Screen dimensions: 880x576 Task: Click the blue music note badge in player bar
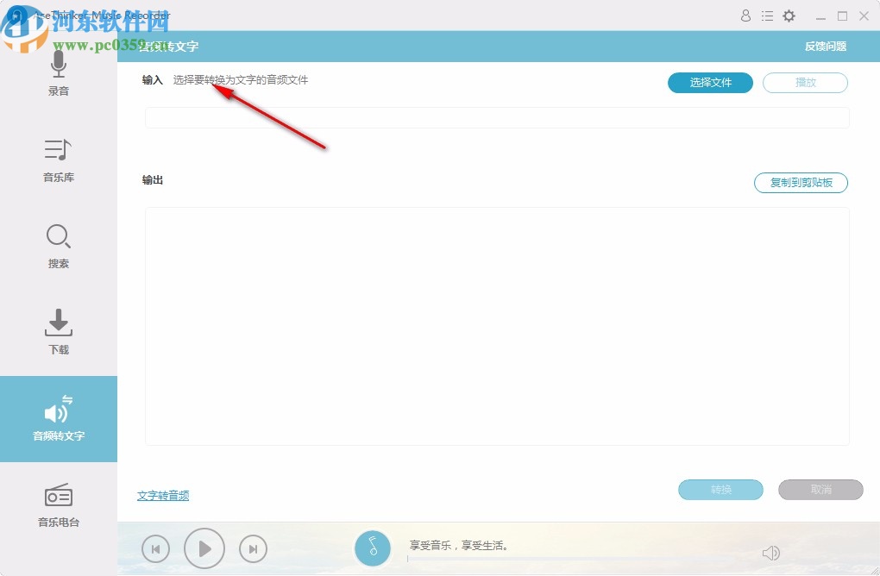(373, 548)
